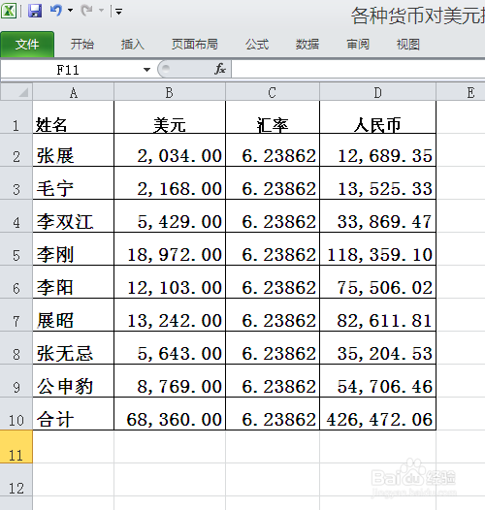Open the redo history dropdown arrow
This screenshot has height=510, width=485.
coord(101,11)
